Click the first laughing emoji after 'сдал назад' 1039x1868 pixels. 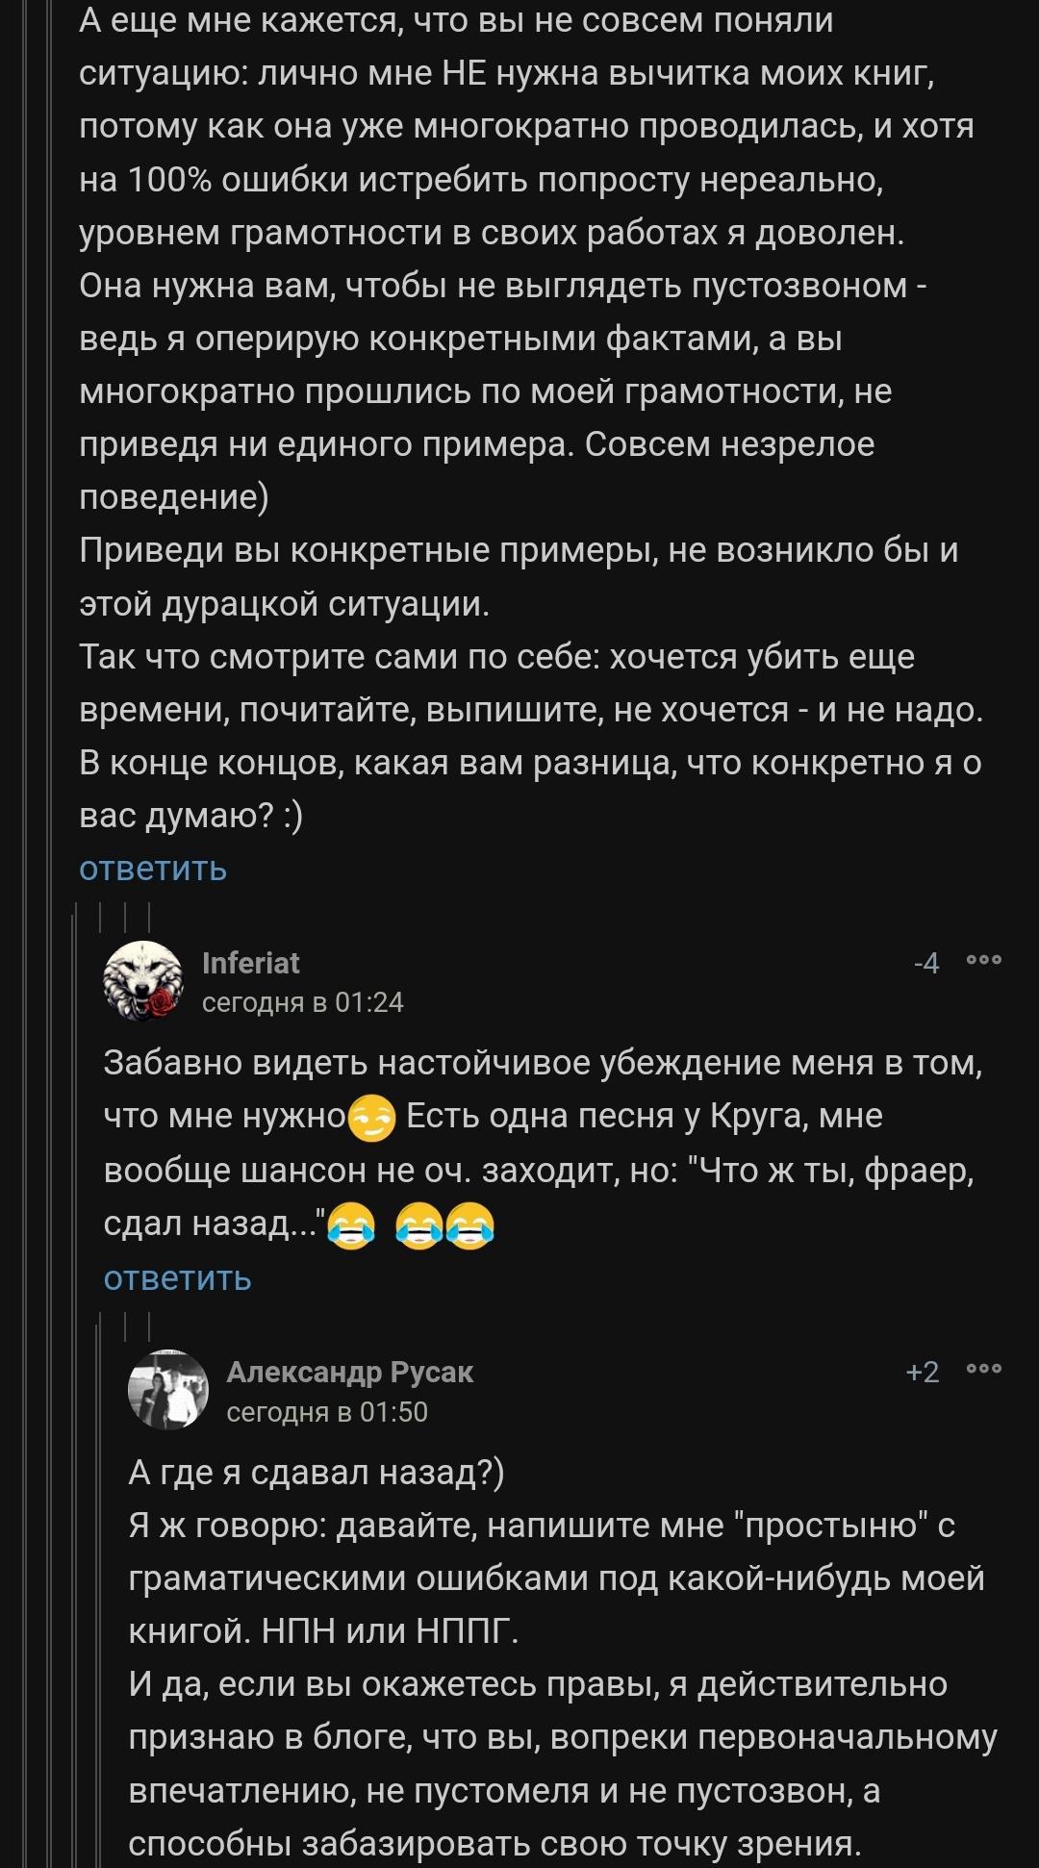[x=351, y=1225]
